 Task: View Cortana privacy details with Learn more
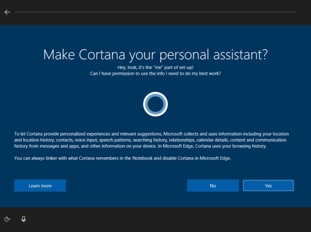tap(40, 185)
